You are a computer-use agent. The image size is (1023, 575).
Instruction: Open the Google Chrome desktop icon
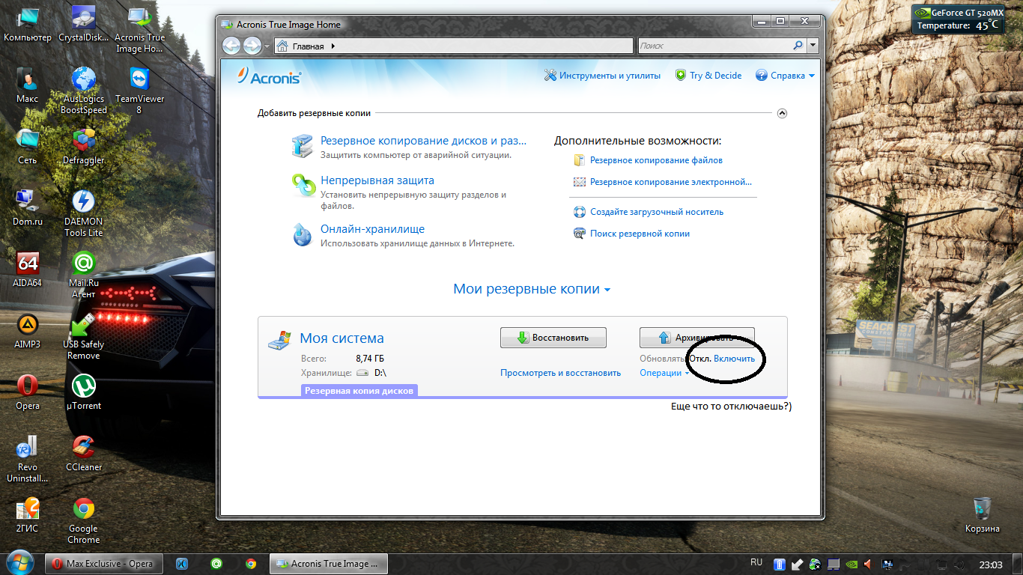click(x=83, y=520)
